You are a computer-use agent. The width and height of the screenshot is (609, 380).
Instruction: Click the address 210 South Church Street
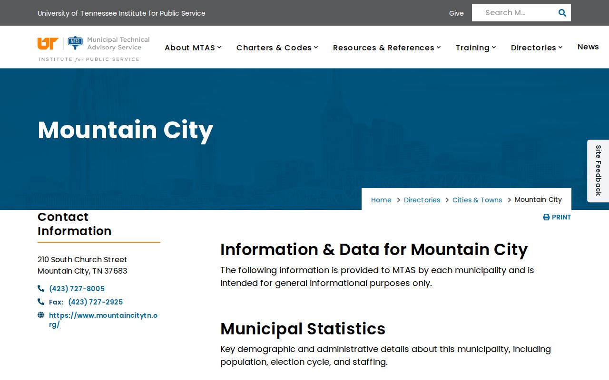click(x=82, y=259)
